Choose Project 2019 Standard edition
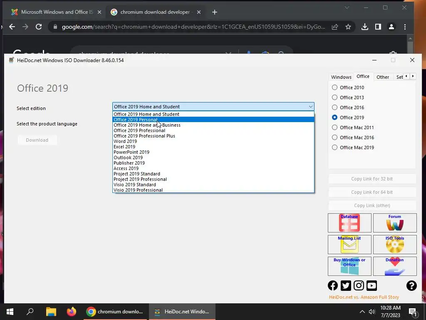The height and width of the screenshot is (320, 426). tap(213, 174)
